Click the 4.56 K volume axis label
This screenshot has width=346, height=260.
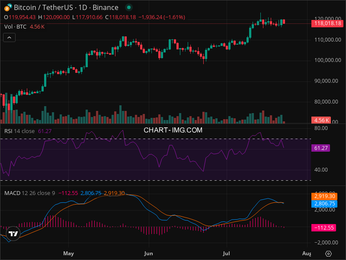[x=321, y=120]
